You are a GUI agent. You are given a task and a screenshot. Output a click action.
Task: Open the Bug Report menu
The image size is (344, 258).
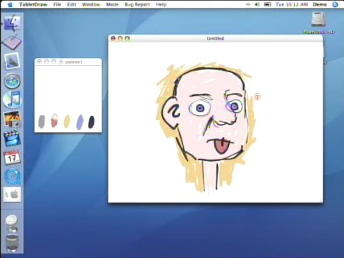coord(137,4)
